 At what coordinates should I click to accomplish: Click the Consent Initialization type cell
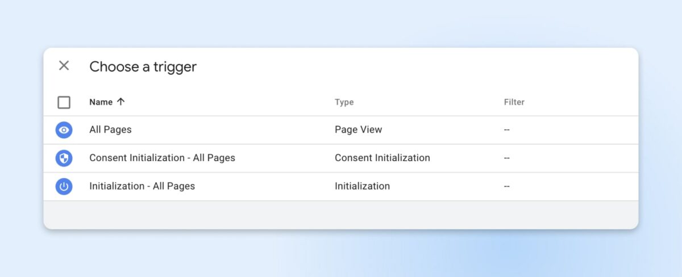[382, 158]
